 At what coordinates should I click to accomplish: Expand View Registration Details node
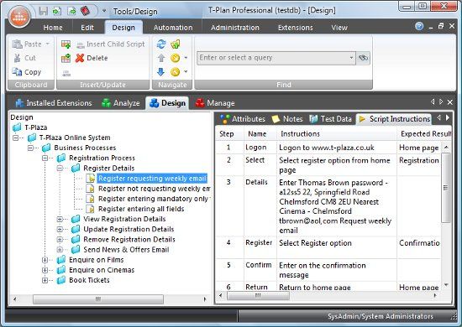(x=60, y=219)
